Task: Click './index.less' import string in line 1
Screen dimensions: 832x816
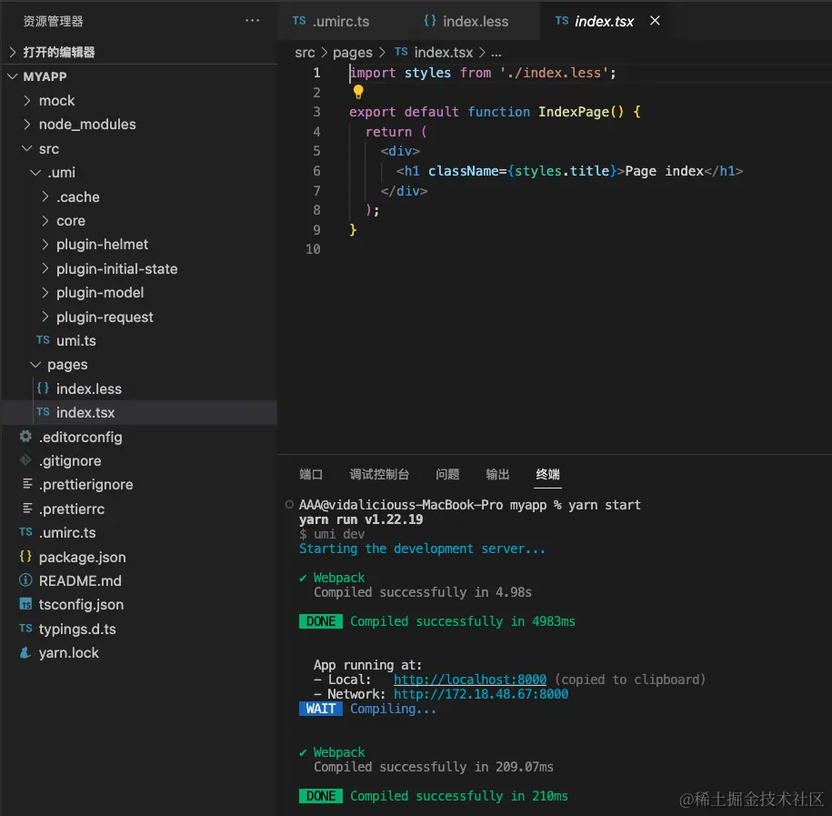Action: pos(555,73)
